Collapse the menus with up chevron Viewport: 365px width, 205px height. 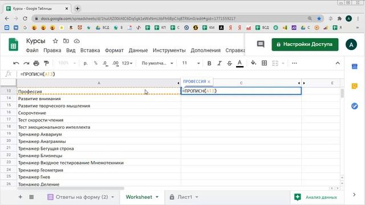click(338, 63)
